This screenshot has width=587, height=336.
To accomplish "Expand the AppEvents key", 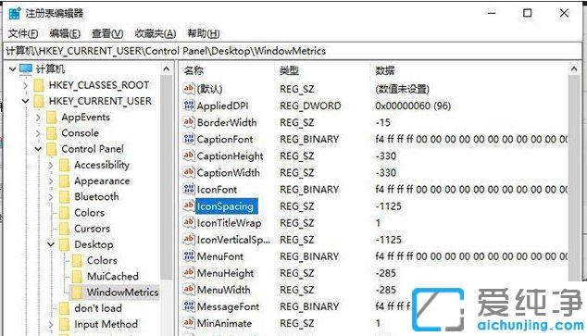I will (38, 118).
